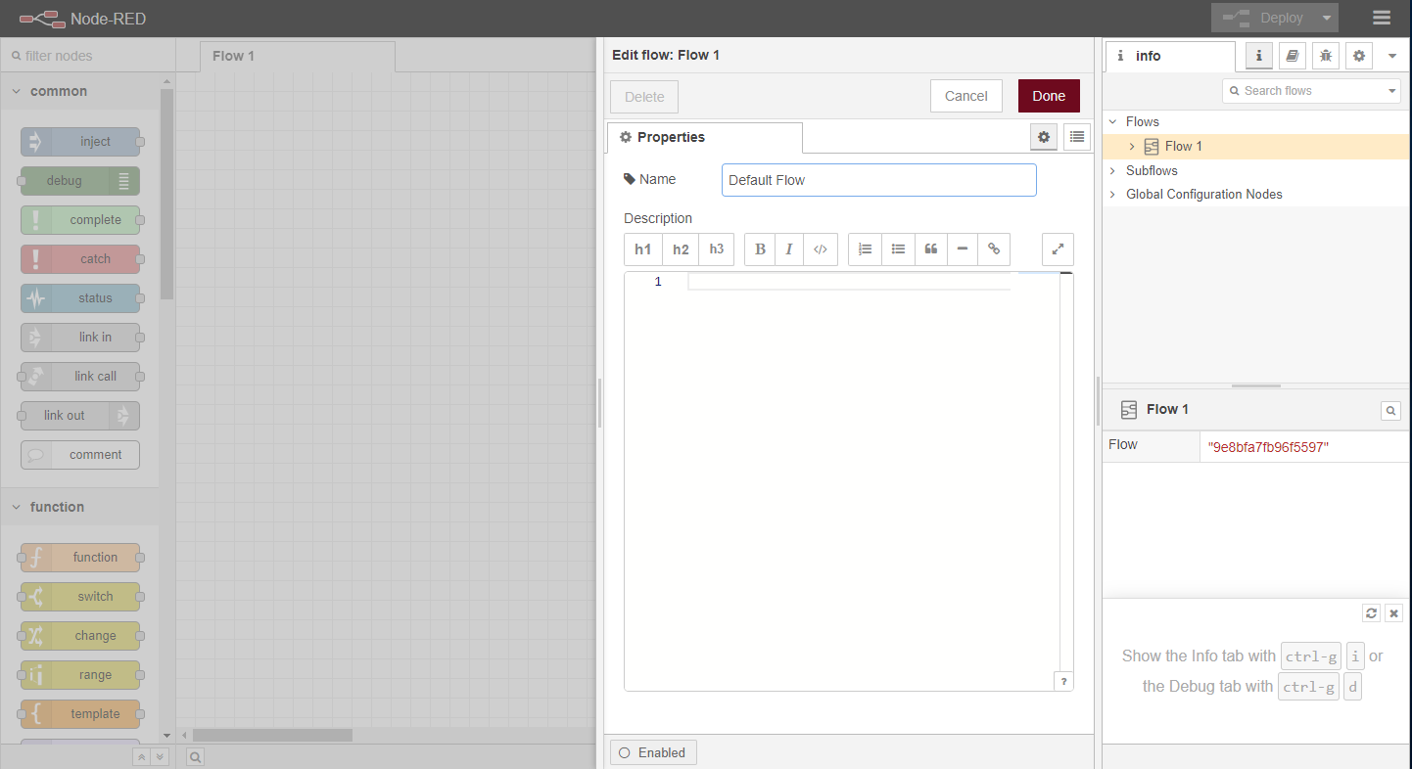
Task: Open configuration nodes gear tab
Action: 1358,56
